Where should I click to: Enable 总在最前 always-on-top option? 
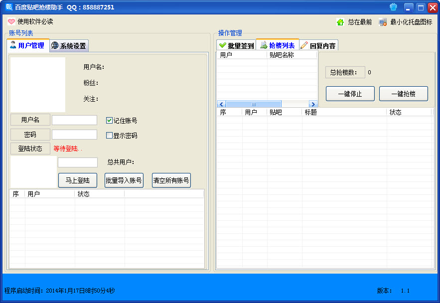360,22
